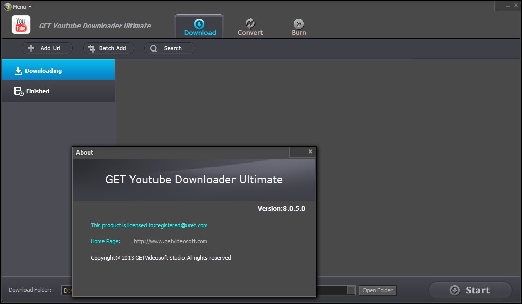Click the Open Folder button
This screenshot has width=522, height=304.
click(378, 290)
